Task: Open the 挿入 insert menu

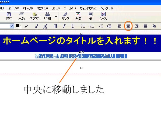Action: [28, 8]
